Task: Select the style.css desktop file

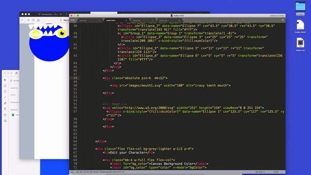Action: coord(300,45)
